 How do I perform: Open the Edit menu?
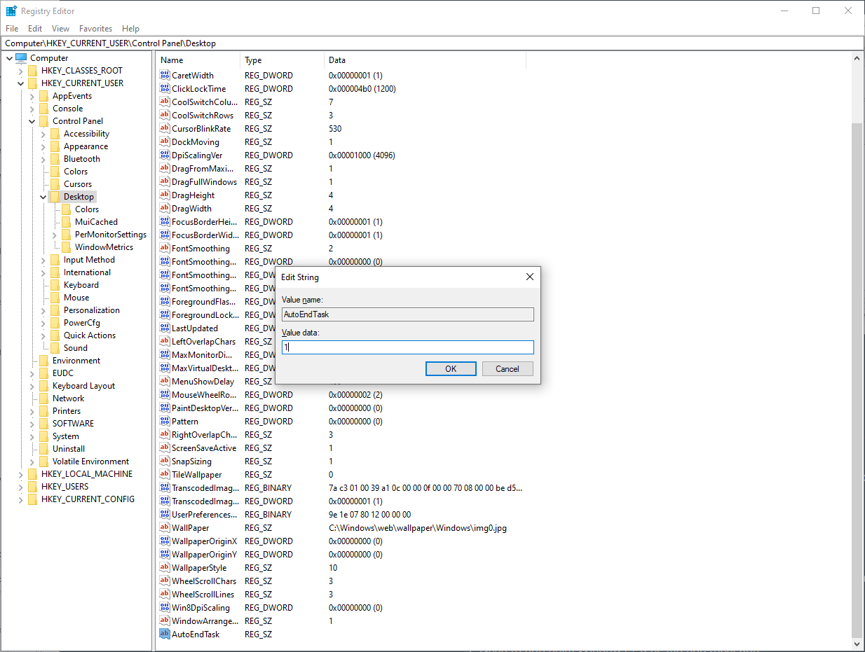(x=34, y=28)
